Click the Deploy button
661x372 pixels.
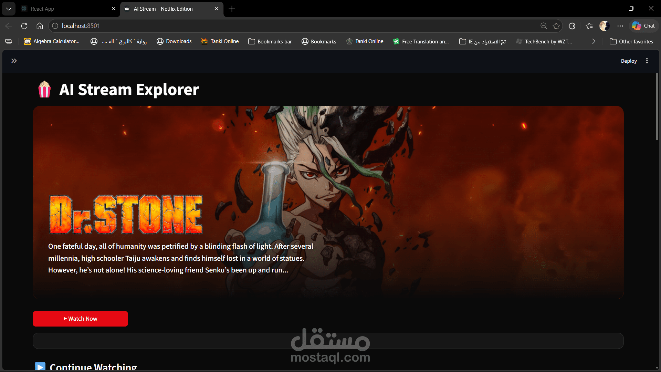[629, 61]
